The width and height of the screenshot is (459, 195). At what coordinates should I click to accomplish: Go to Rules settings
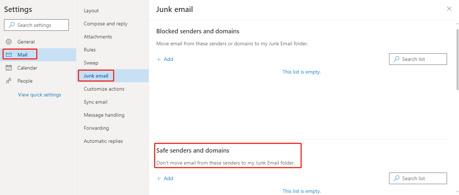tap(90, 50)
